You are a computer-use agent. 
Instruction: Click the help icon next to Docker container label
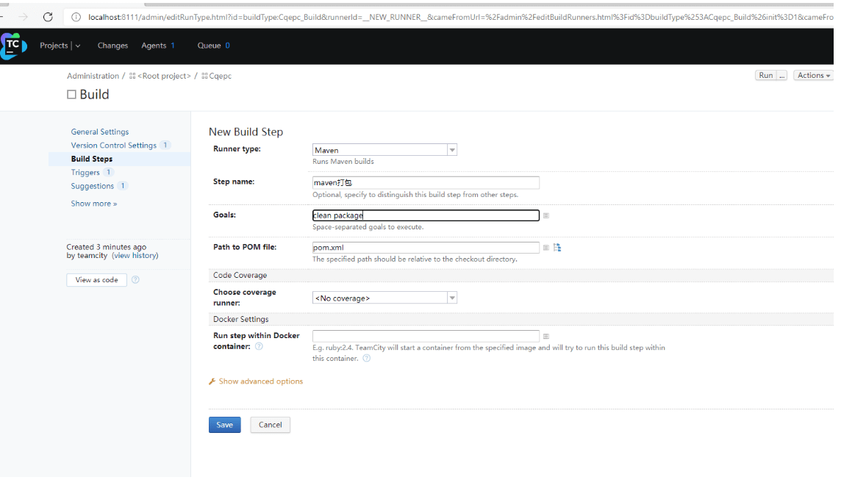[259, 346]
